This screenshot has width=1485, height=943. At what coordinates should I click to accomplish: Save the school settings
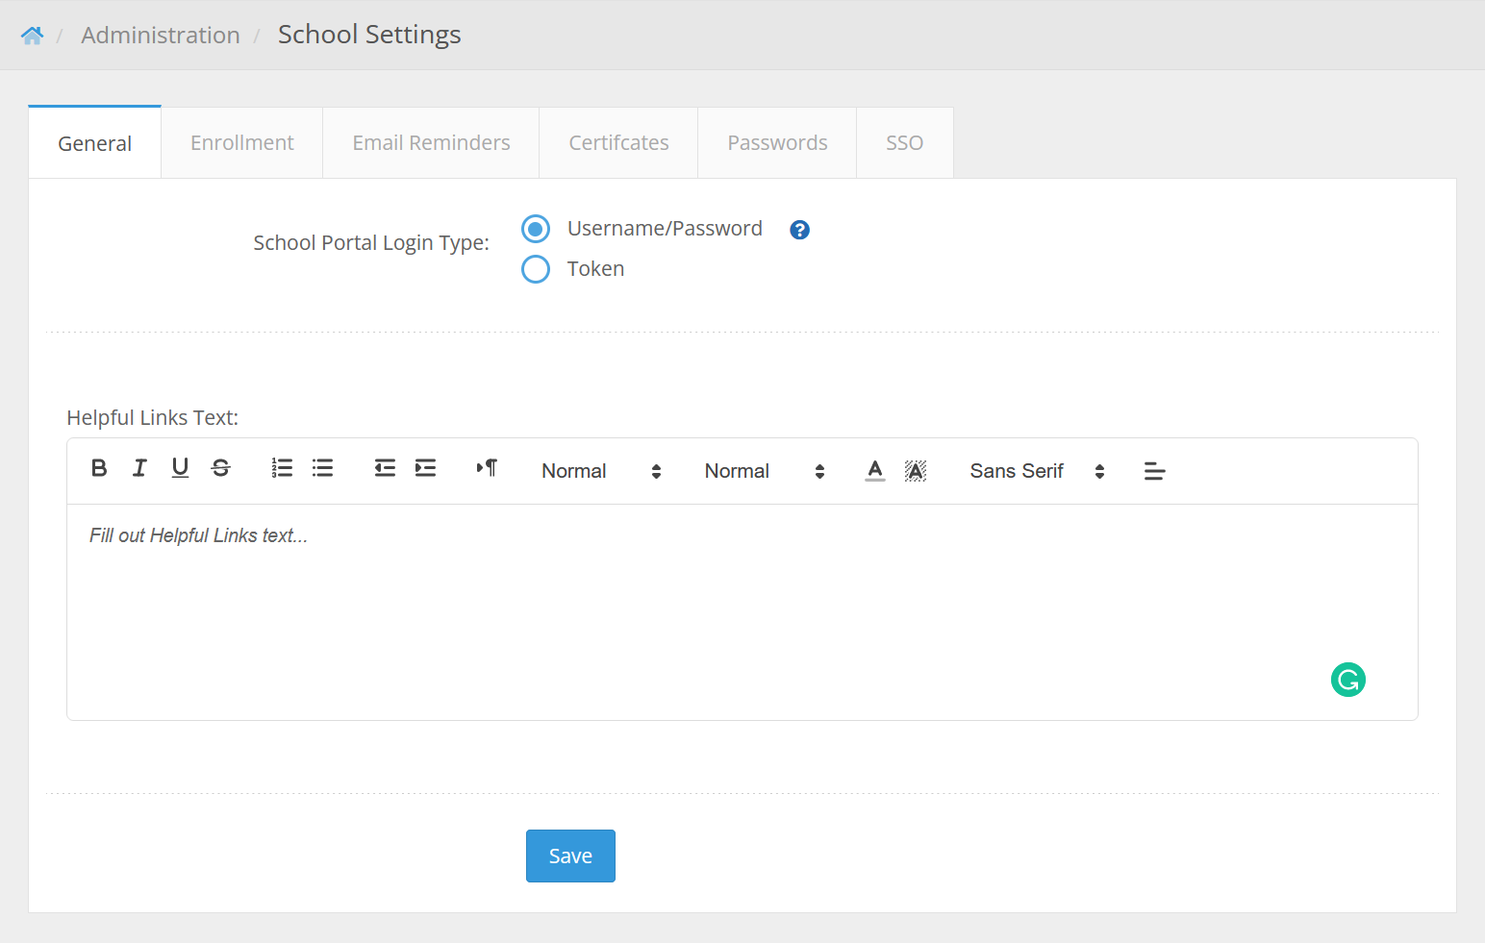tap(570, 856)
